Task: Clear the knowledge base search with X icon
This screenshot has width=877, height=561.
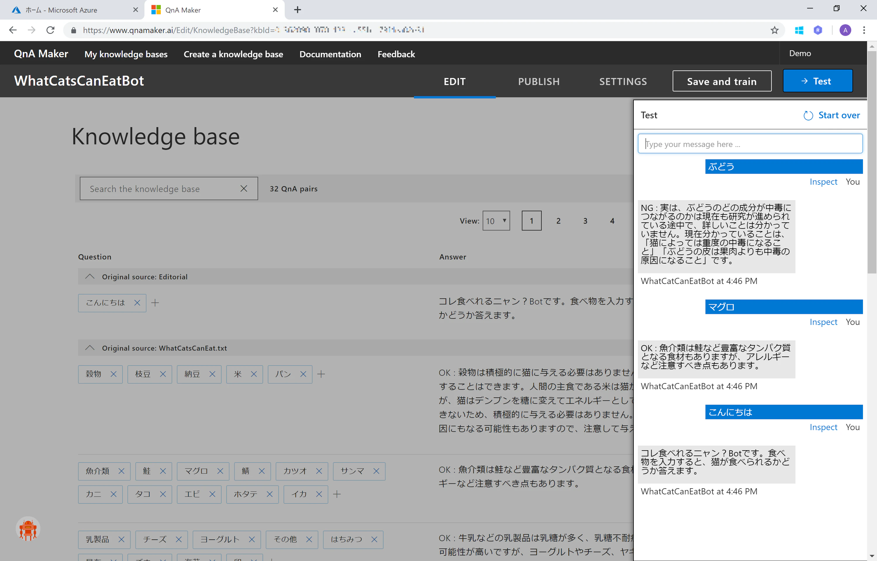Action: tap(244, 188)
